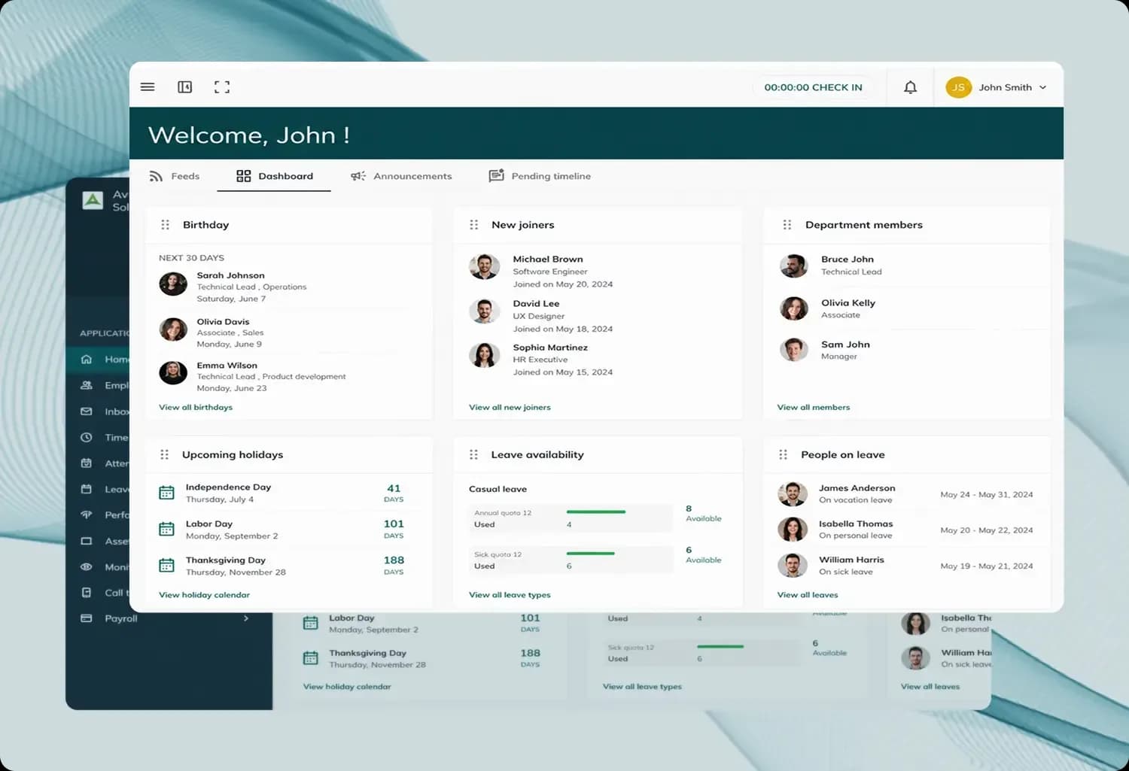Click the Attendance icon in background sidebar

pos(87,463)
